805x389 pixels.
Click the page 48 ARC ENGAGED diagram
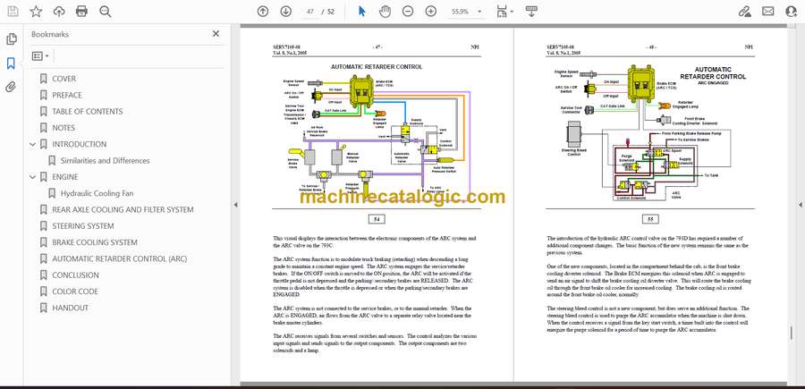tap(650, 133)
